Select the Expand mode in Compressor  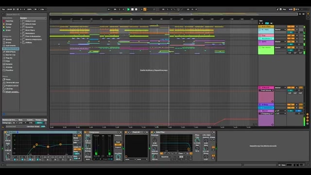click(x=118, y=147)
